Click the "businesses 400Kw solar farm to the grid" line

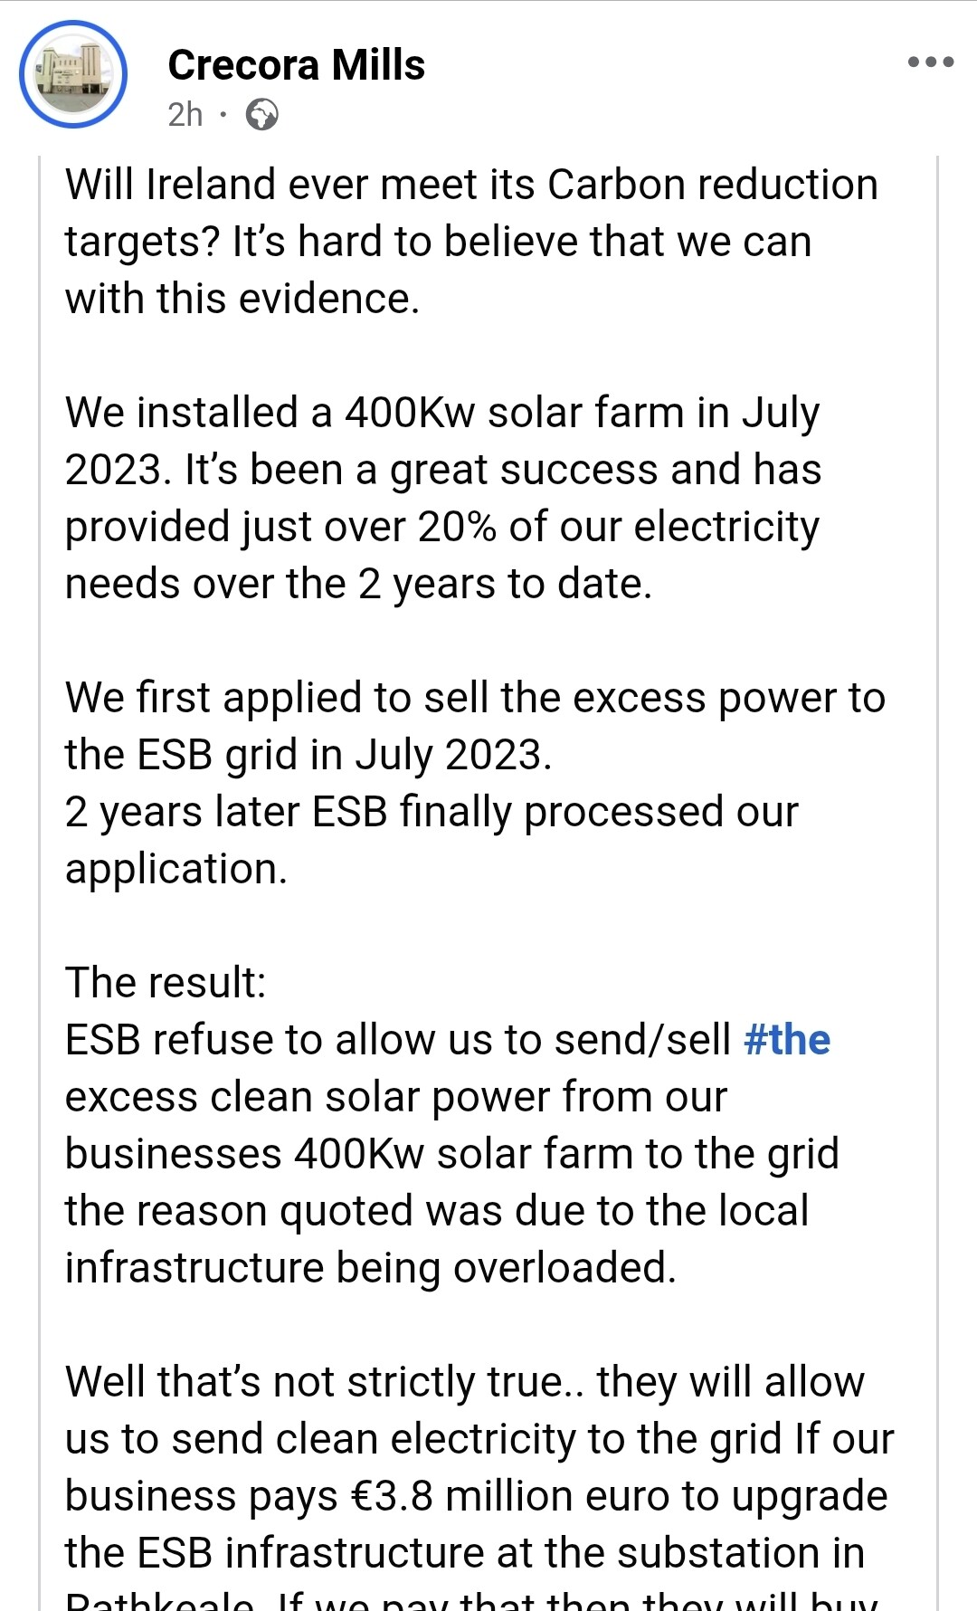(x=451, y=1154)
